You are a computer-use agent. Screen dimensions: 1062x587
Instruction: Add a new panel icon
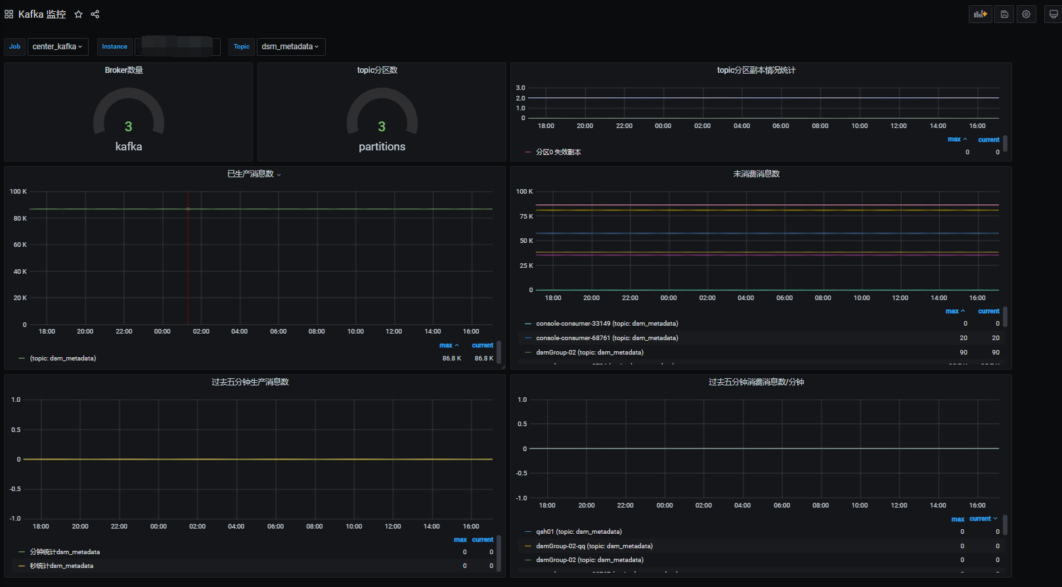coord(980,14)
